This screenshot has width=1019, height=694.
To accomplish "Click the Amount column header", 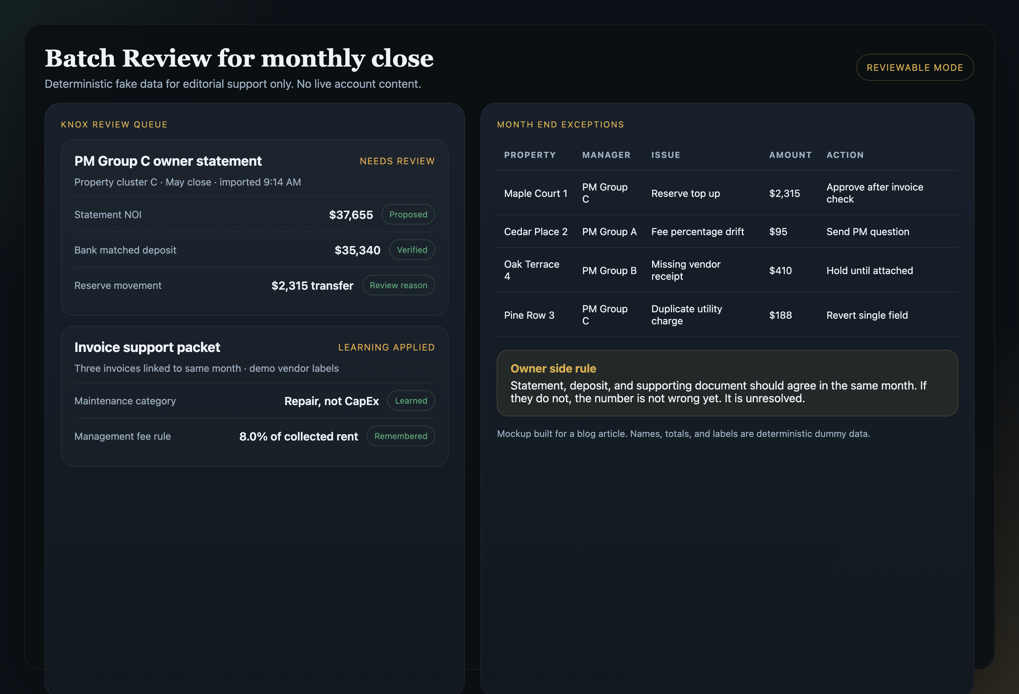I will coord(790,155).
